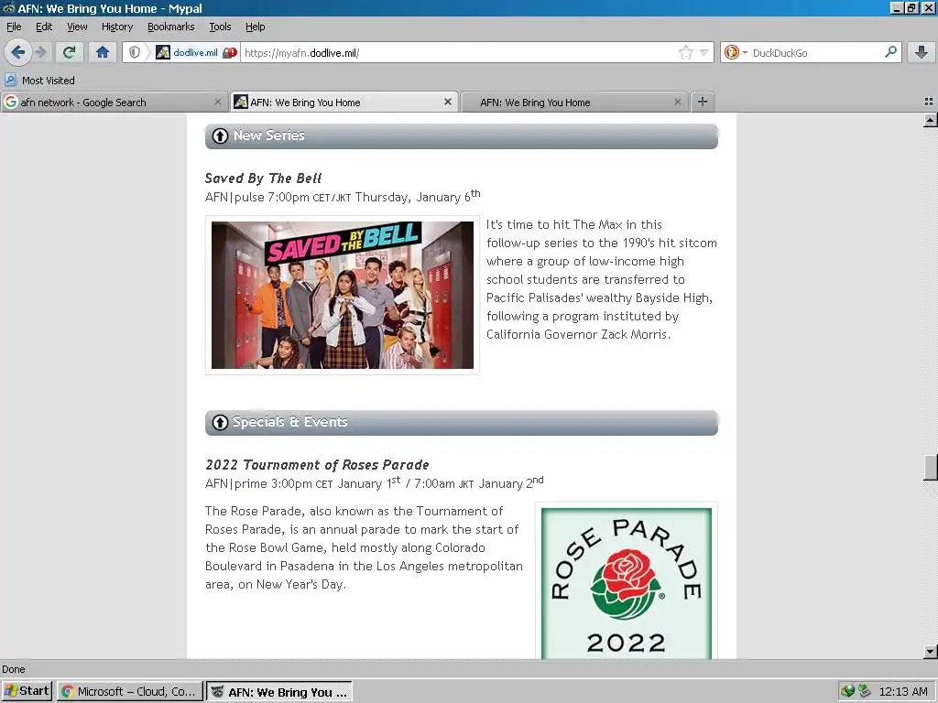This screenshot has width=938, height=703.
Task: Open the Windows Start button
Action: pyautogui.click(x=27, y=691)
